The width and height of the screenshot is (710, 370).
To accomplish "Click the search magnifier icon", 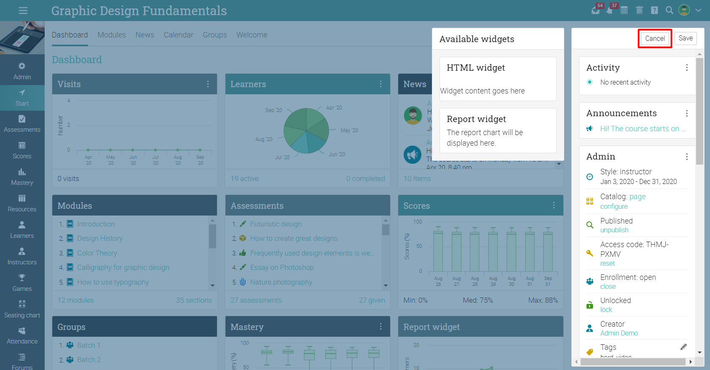I will click(669, 11).
